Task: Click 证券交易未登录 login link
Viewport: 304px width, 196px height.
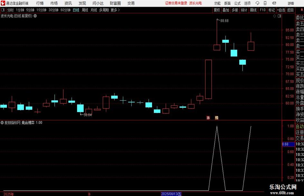Action: coord(176,3)
